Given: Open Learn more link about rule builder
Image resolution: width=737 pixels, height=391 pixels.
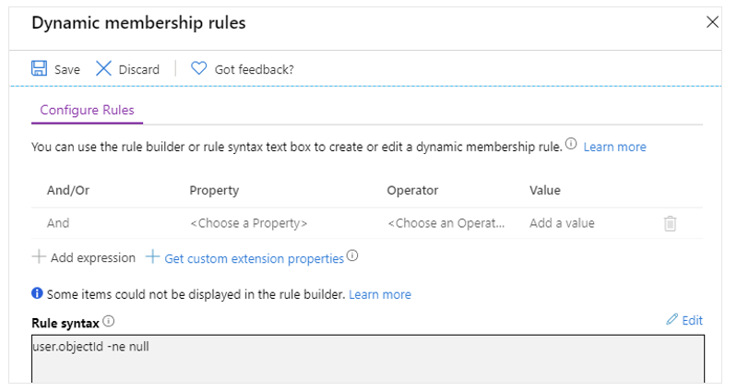Looking at the screenshot, I should coord(614,147).
